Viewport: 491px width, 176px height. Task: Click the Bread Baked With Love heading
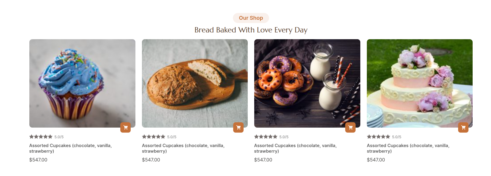coord(251,30)
